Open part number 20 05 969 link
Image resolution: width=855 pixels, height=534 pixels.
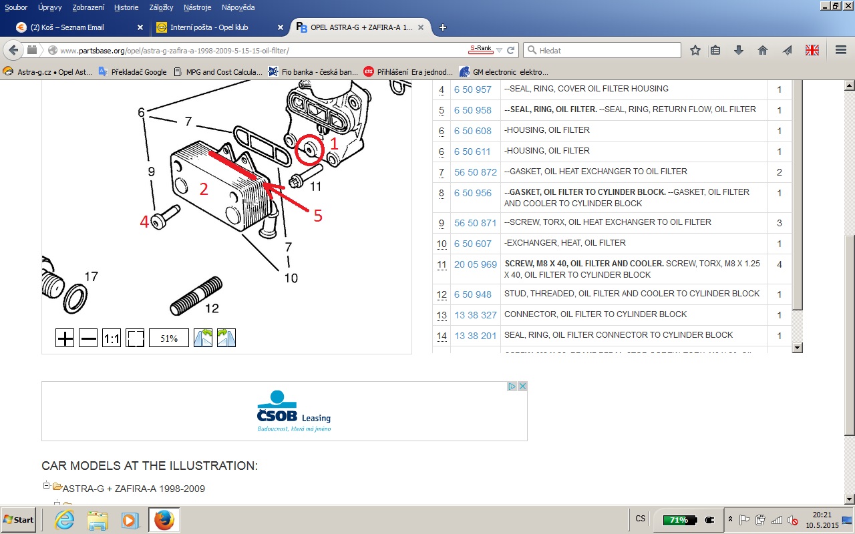(x=476, y=264)
